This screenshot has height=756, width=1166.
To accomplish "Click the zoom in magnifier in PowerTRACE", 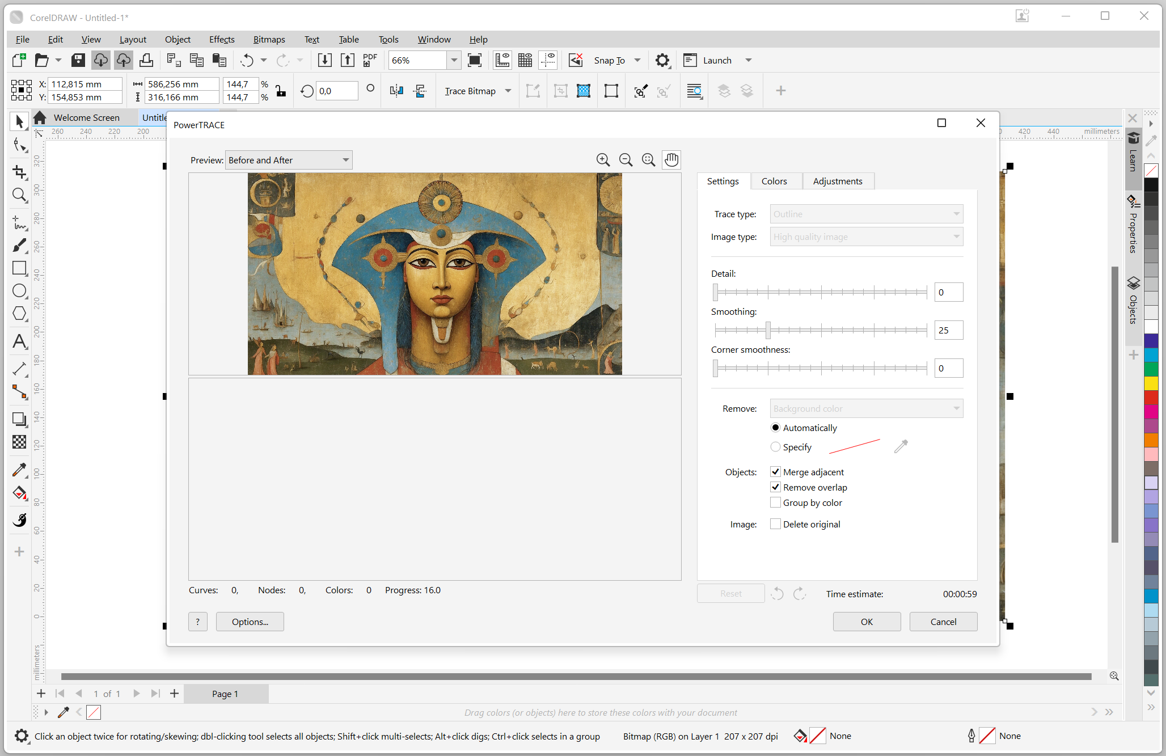I will (x=603, y=160).
